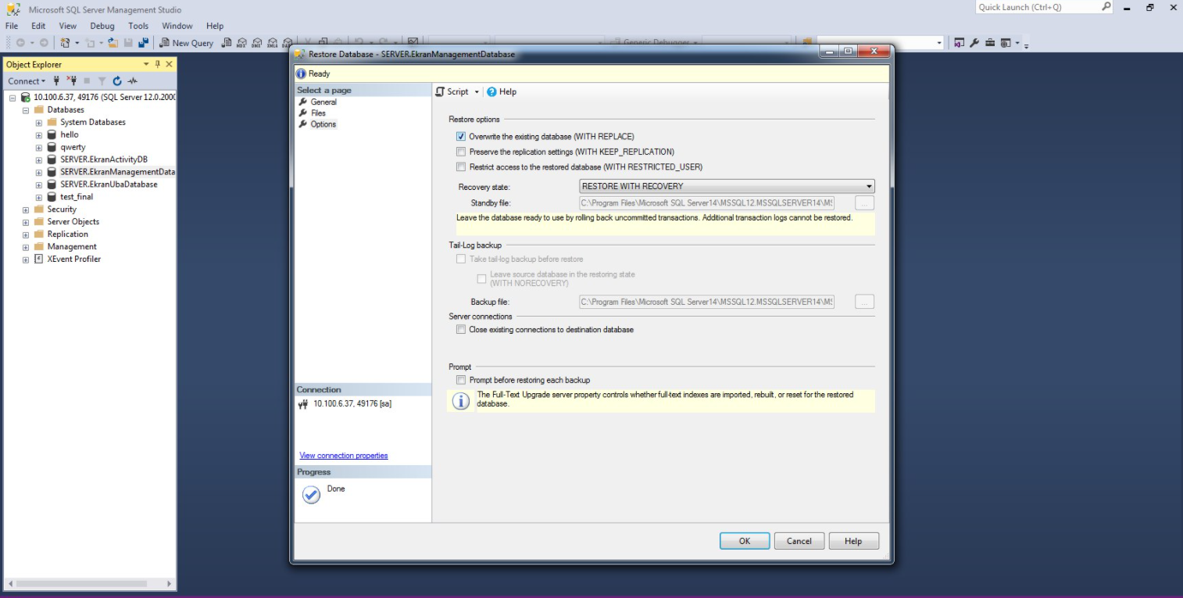Expand the System Databases node

(39, 123)
